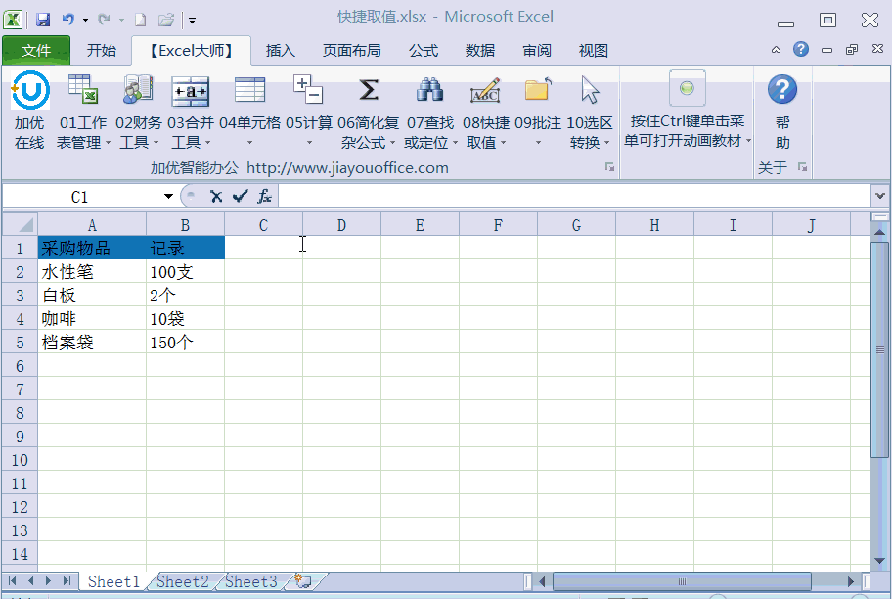Switch to the 开始 Home tab
The image size is (892, 599).
(x=102, y=50)
